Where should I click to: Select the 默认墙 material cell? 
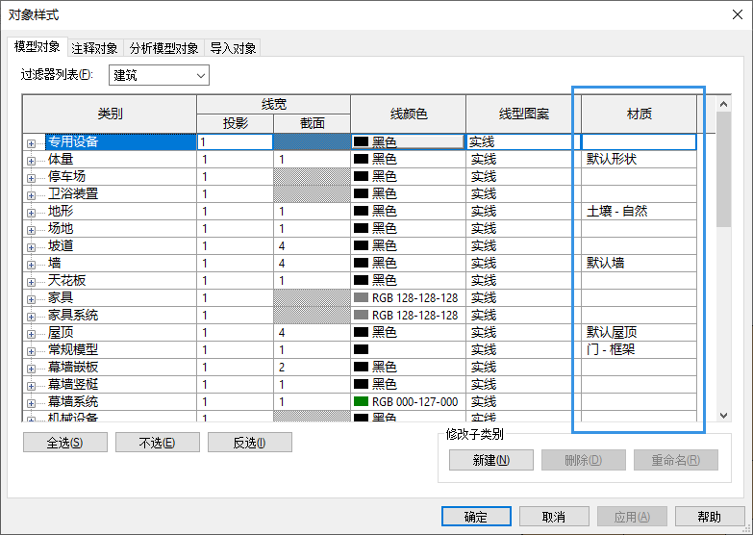tap(639, 263)
